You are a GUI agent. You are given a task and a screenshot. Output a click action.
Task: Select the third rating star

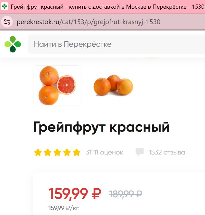[57, 152]
